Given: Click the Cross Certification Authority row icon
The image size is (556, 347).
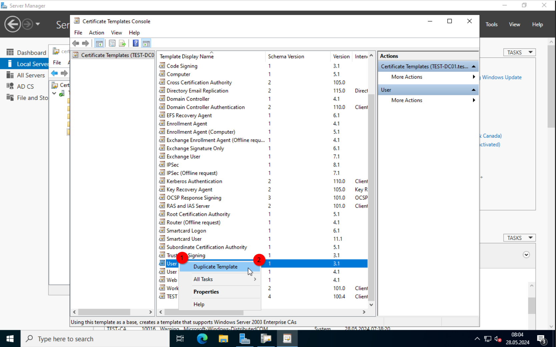Looking at the screenshot, I should 162,82.
